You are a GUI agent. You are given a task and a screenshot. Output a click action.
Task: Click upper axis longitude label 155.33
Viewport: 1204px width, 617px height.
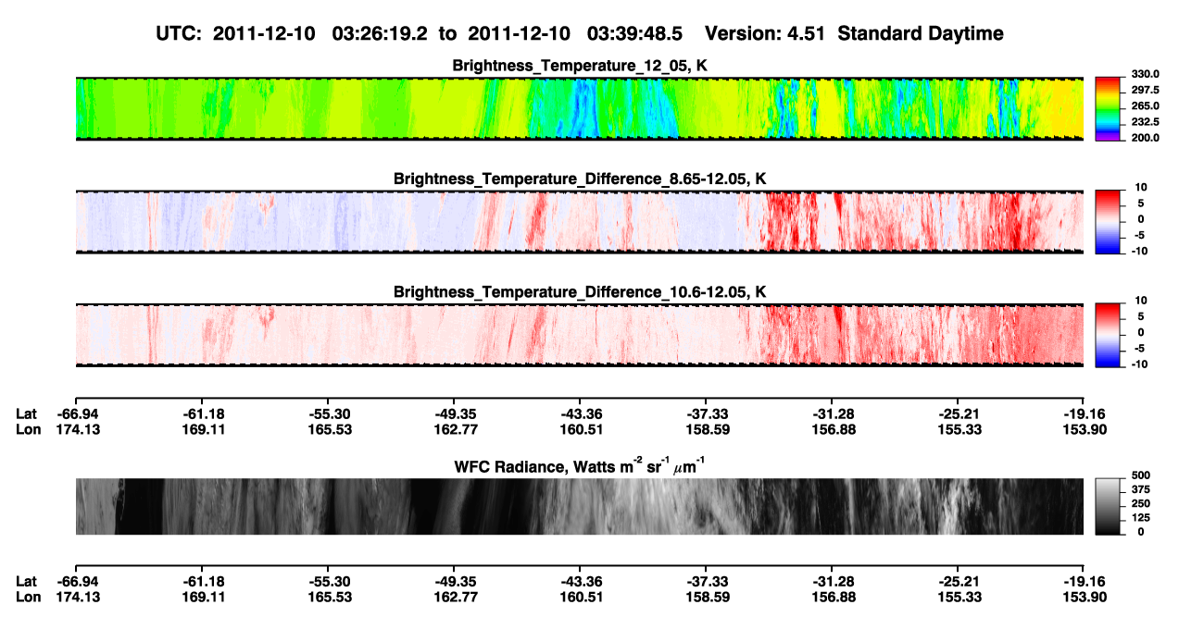(958, 429)
